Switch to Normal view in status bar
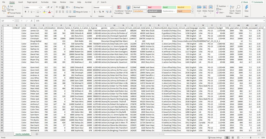Screen dimensions: 266x139 227,137
